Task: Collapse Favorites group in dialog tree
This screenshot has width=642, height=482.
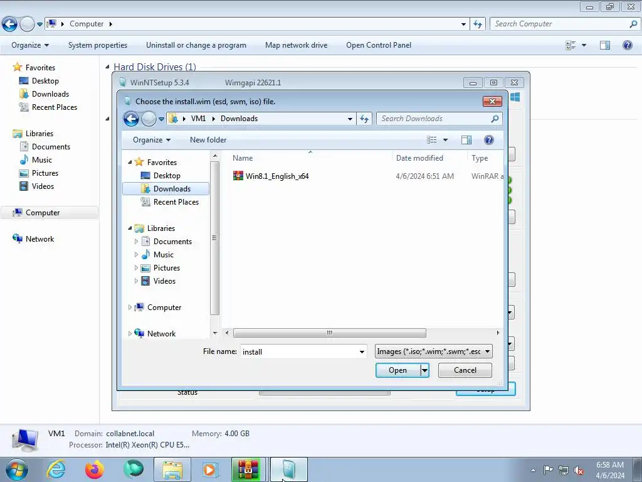Action: click(130, 163)
